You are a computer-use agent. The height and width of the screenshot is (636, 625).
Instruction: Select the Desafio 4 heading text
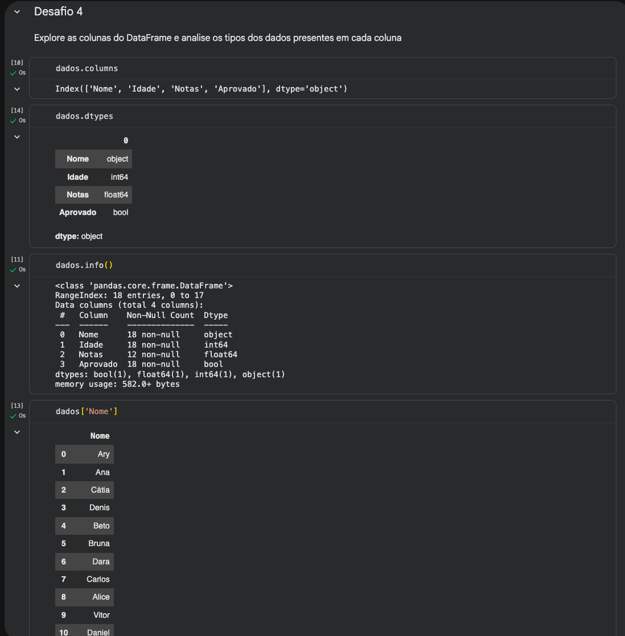coord(59,12)
